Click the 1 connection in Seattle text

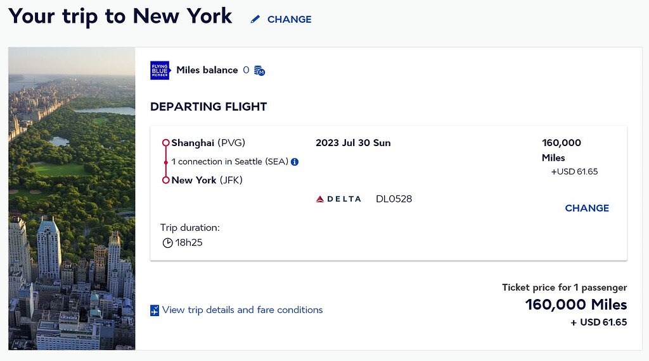[x=230, y=162]
